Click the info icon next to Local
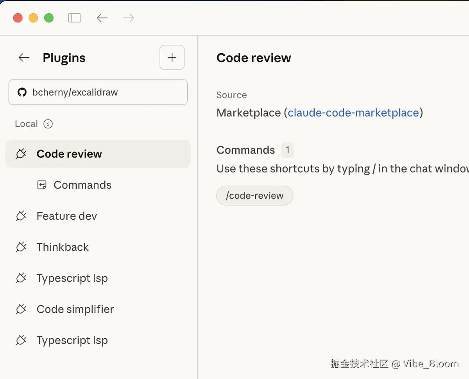Image resolution: width=469 pixels, height=379 pixels. point(48,124)
